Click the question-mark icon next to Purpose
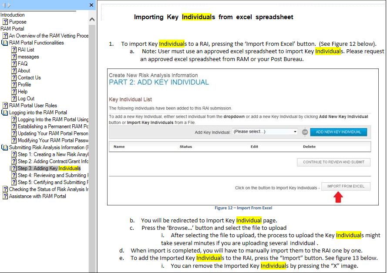Image resolution: width=387 pixels, height=273 pixels. 5,22
